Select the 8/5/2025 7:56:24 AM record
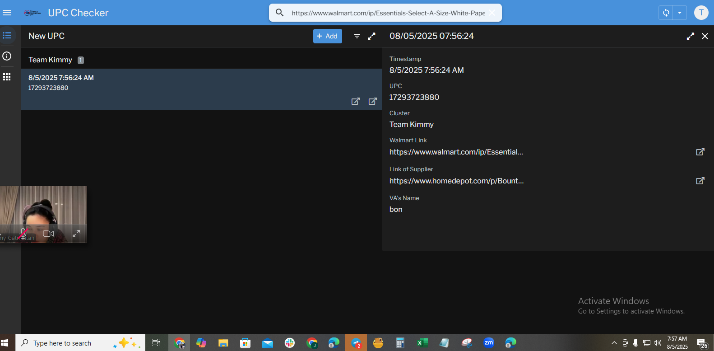Viewport: 714px width, 351px height. (x=181, y=83)
